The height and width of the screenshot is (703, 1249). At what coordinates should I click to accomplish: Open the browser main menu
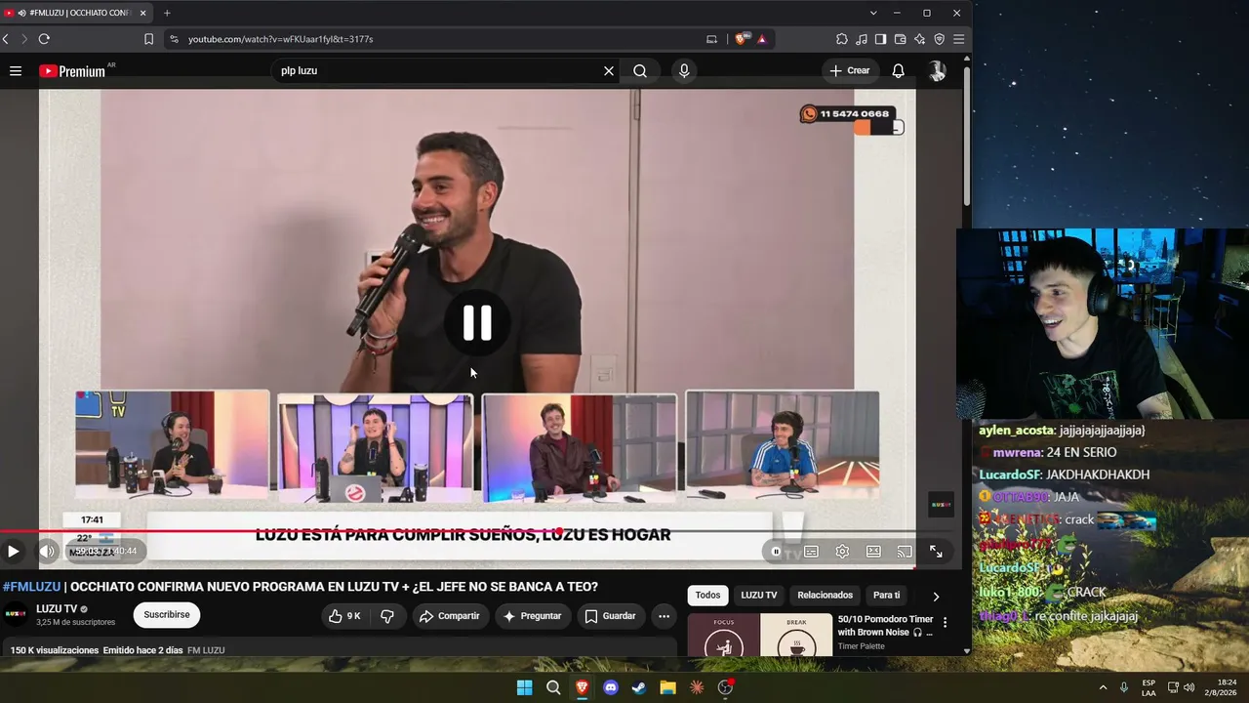point(959,39)
